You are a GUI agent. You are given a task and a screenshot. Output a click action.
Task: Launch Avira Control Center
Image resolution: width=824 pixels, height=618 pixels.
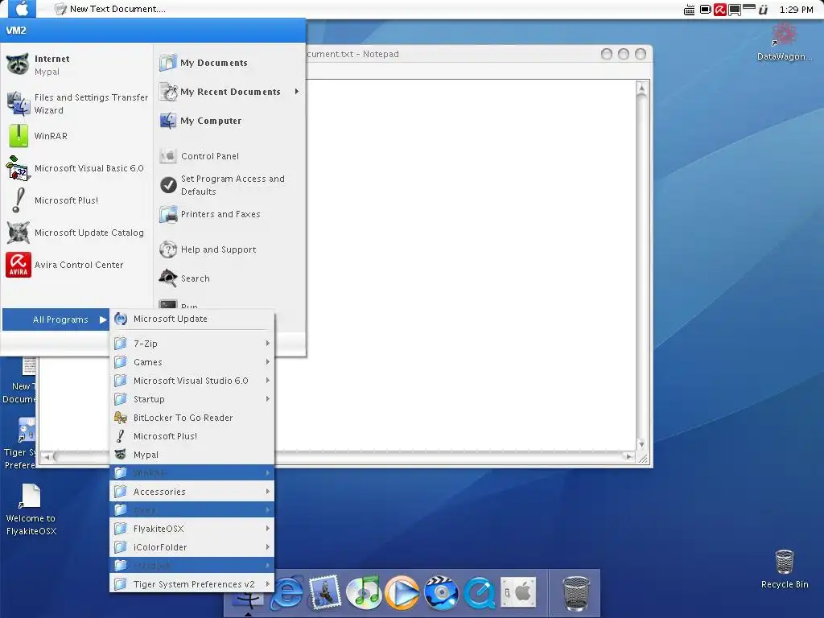[x=76, y=265]
